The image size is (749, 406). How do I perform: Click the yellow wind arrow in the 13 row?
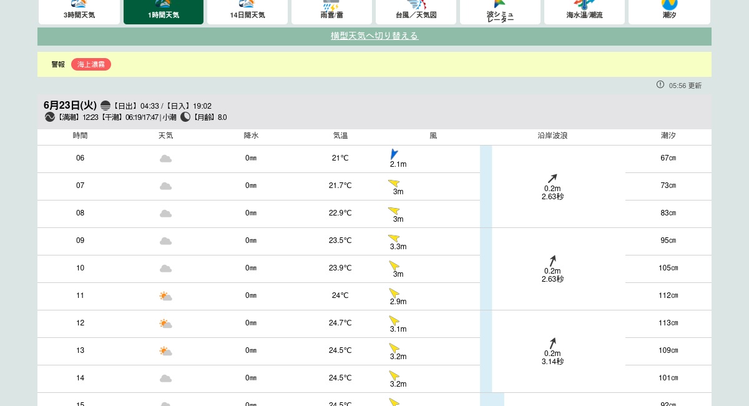tap(394, 348)
